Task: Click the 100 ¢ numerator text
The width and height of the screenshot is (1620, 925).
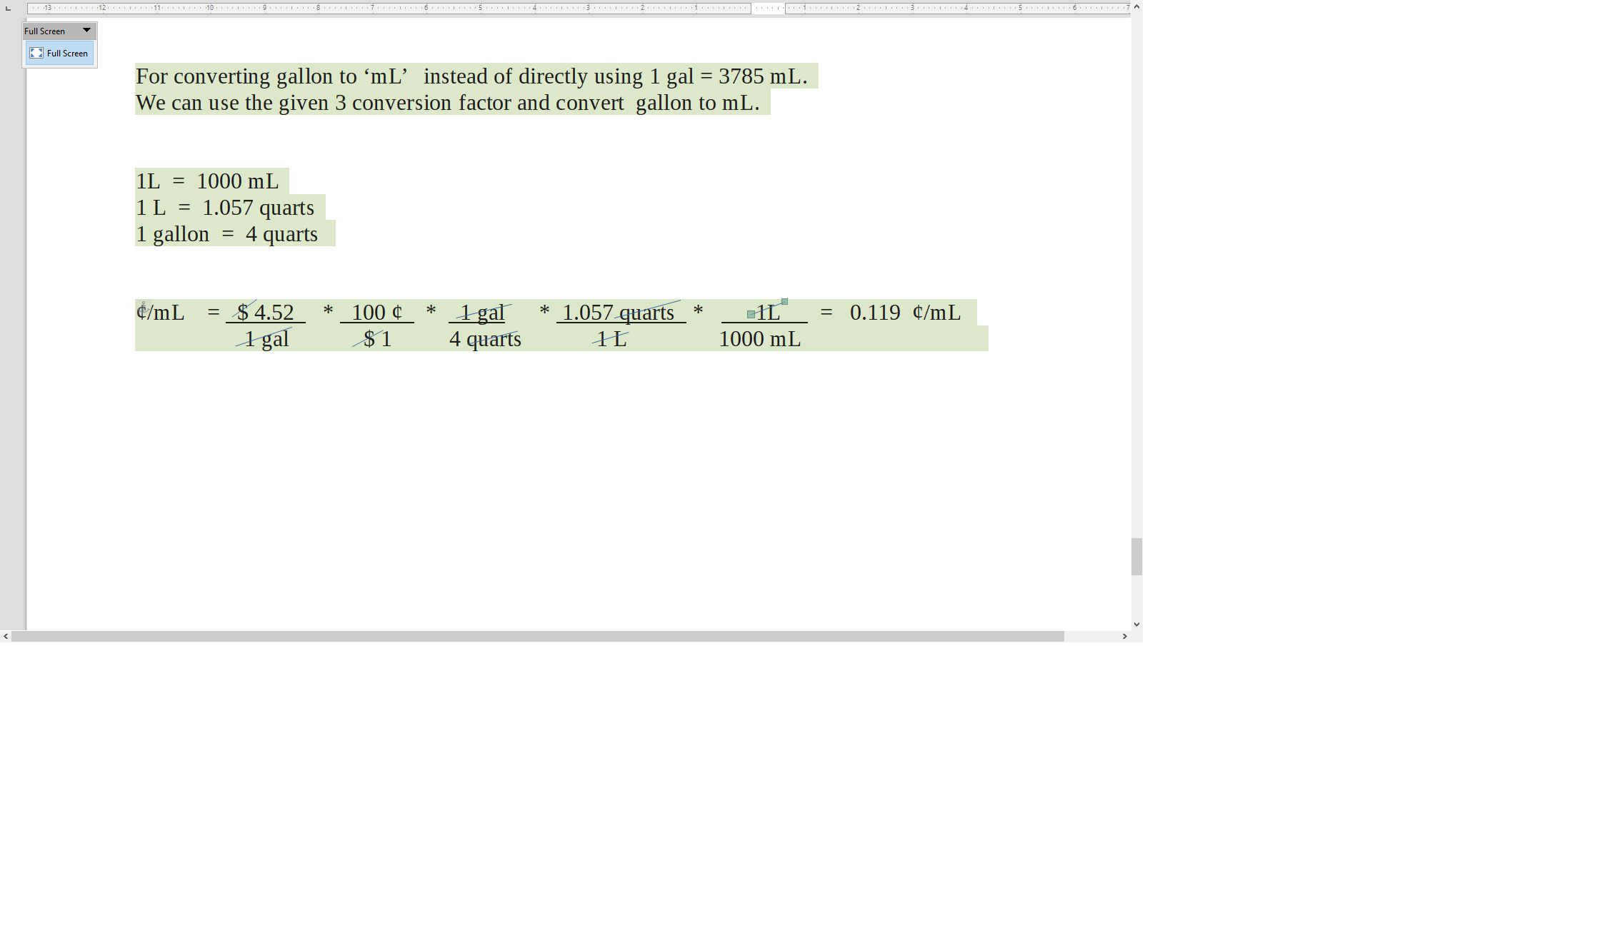Action: tap(376, 313)
